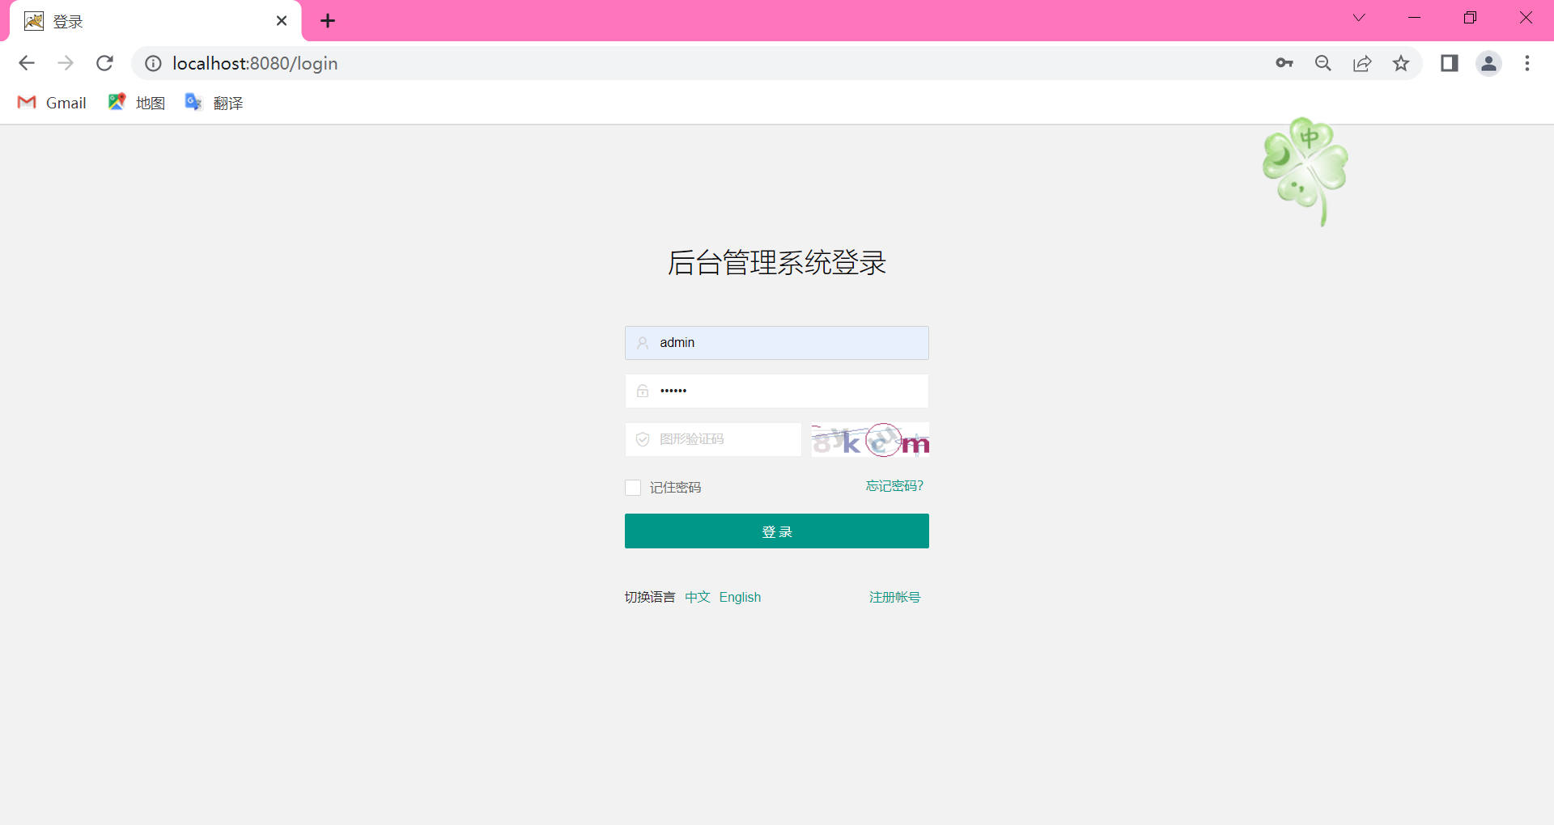Share this page icon
This screenshot has width=1554, height=825.
tap(1362, 63)
